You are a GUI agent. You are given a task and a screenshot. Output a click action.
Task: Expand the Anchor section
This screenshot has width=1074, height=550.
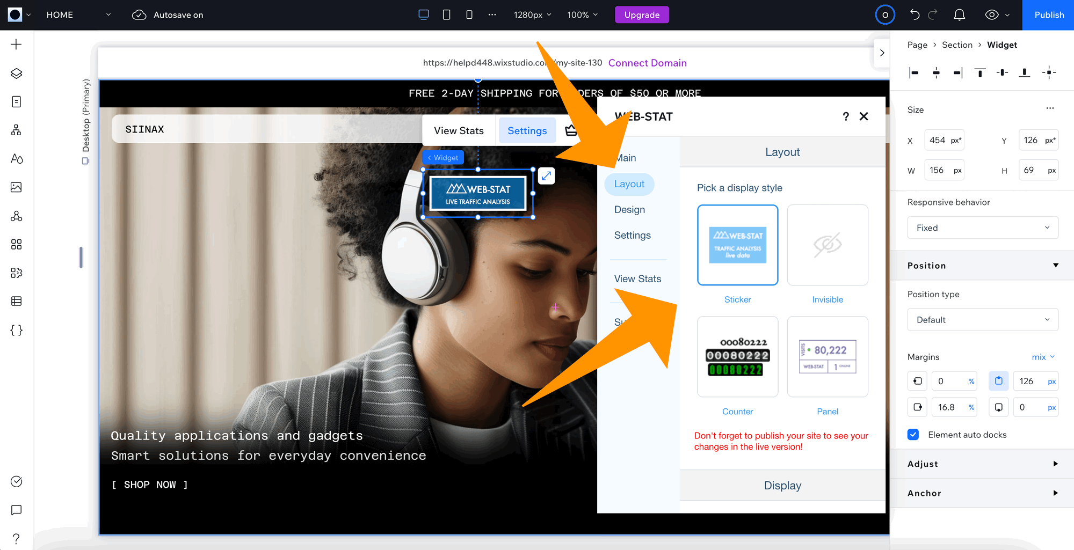[x=1056, y=493]
